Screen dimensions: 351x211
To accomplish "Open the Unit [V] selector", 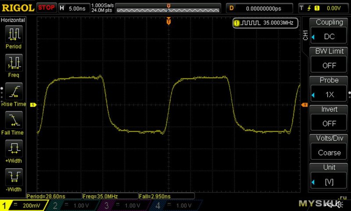I will (329, 182).
